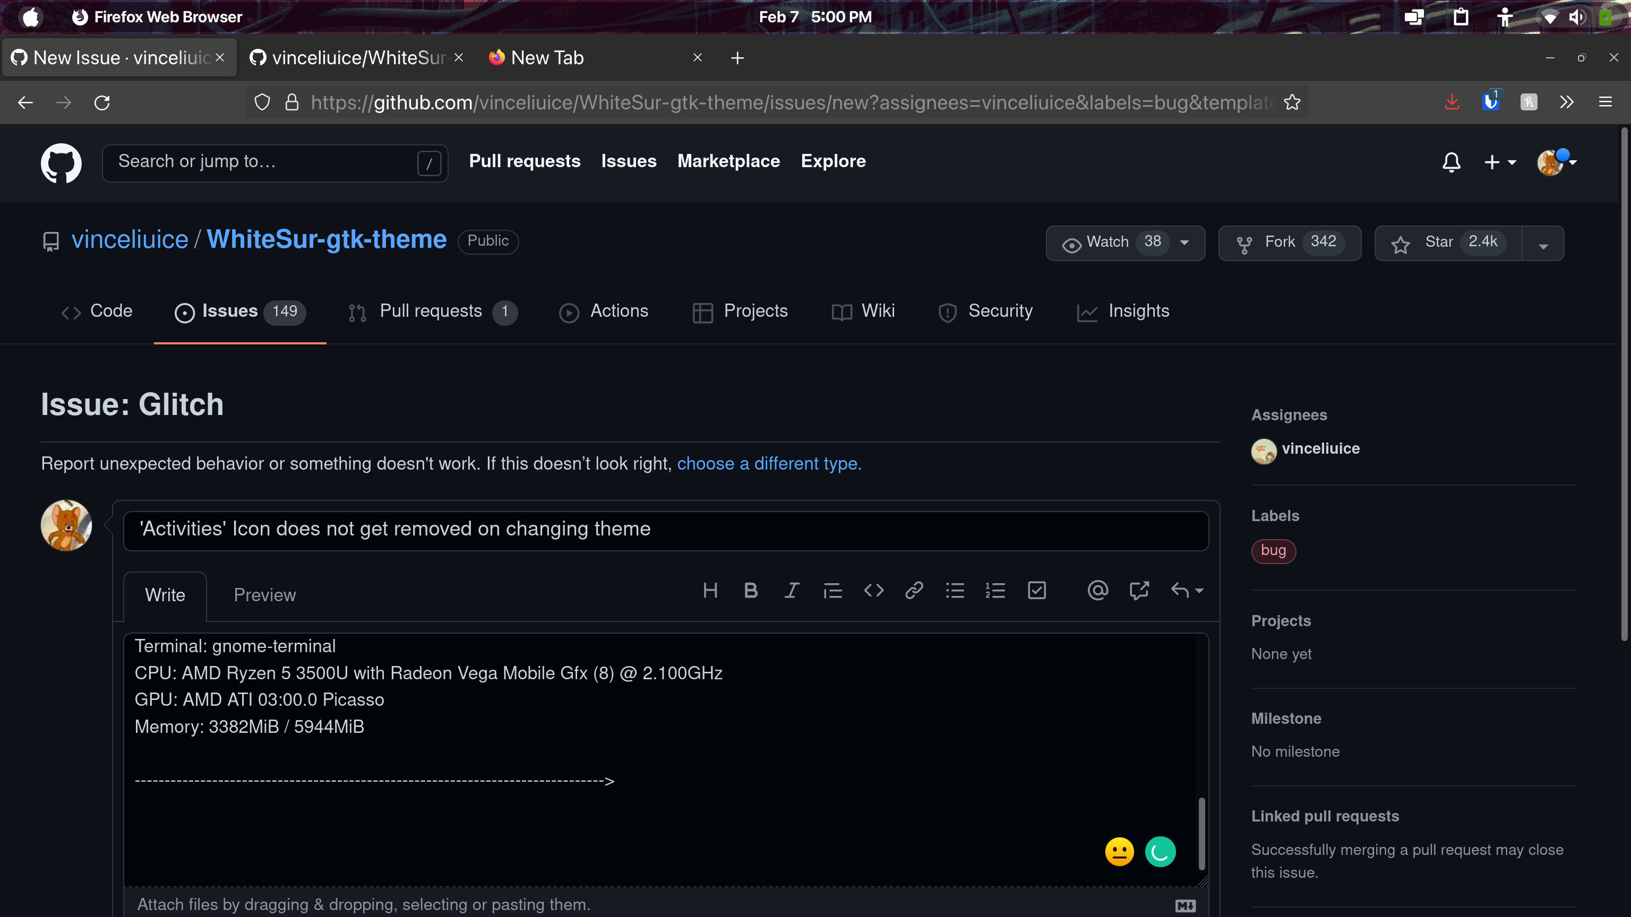1631x917 pixels.
Task: Click the Grammarly green circle icon
Action: pos(1160,851)
